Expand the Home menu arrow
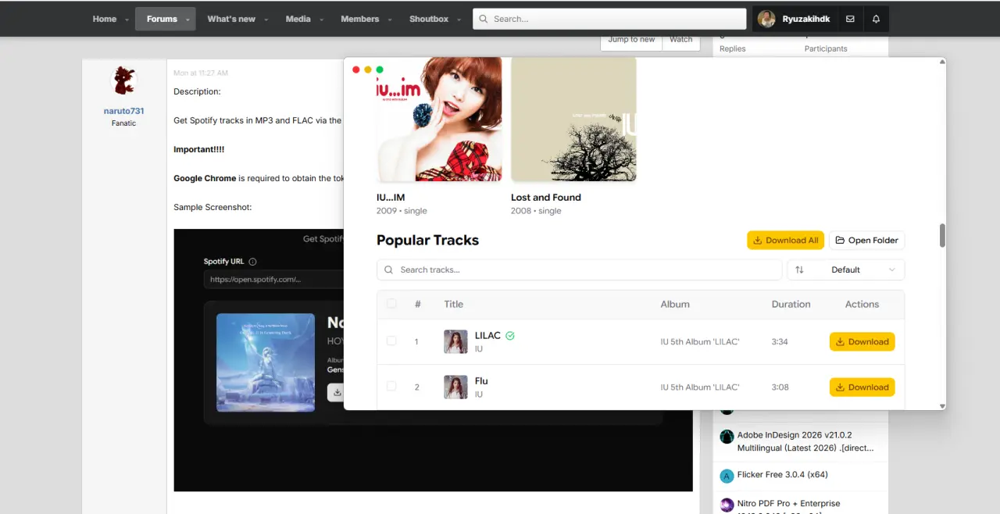 coord(127,20)
